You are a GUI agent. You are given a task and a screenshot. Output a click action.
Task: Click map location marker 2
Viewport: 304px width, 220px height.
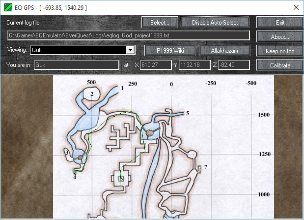pyautogui.click(x=91, y=94)
